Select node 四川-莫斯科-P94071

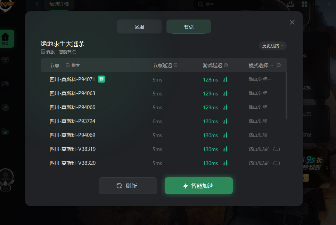pos(164,79)
